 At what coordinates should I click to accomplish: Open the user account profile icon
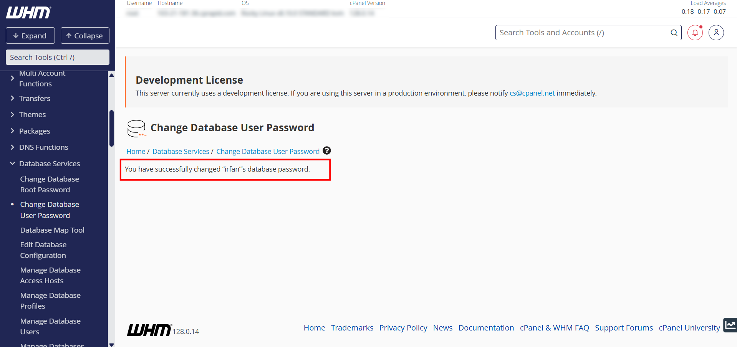[x=716, y=33]
